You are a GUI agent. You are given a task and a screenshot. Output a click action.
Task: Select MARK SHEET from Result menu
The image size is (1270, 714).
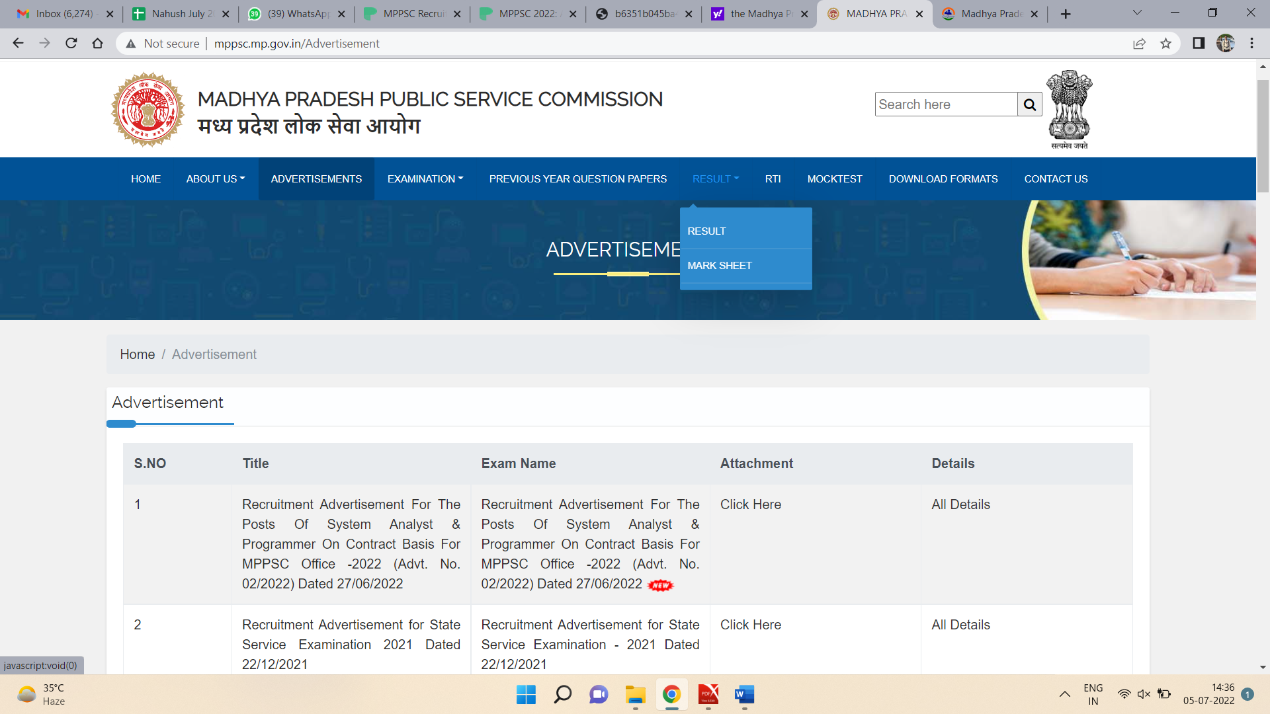tap(719, 266)
